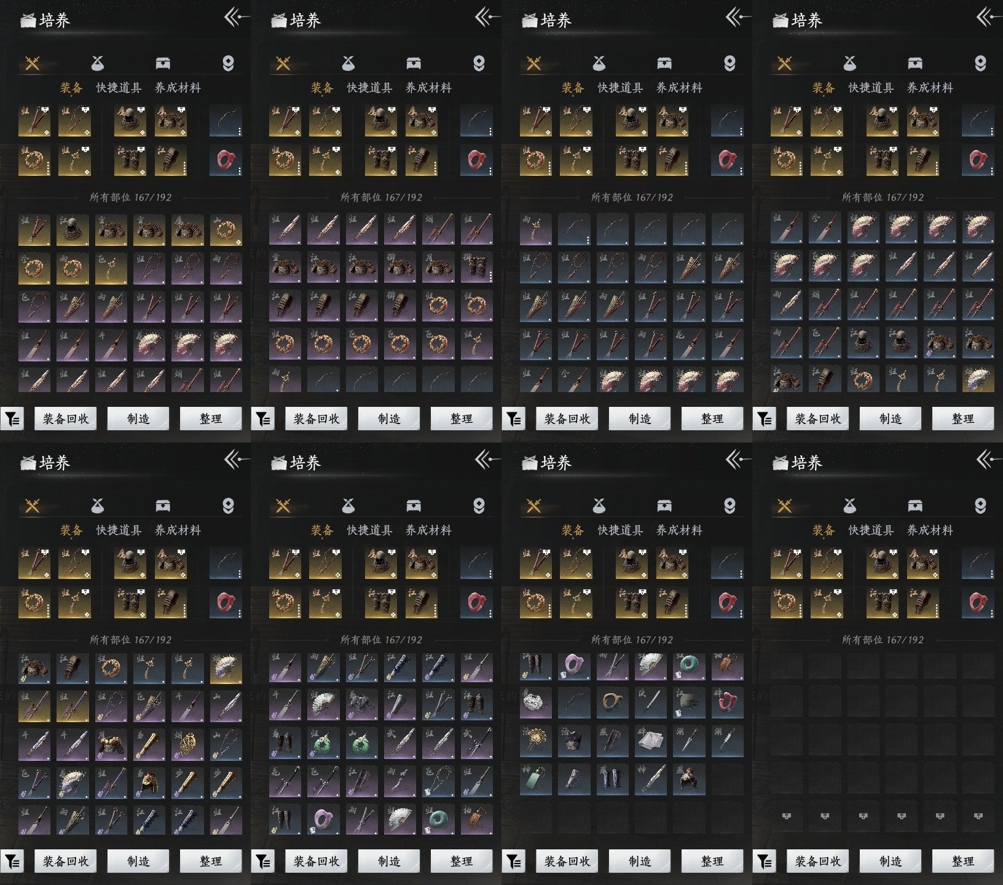
Task: Select the green jade ring marked 山
Action: 362,744
